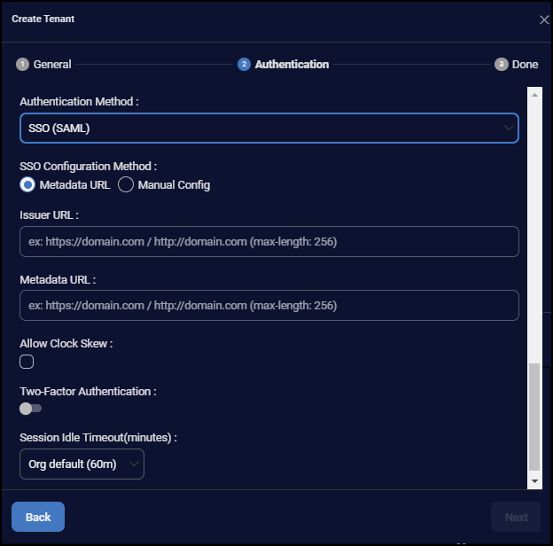553x546 pixels.
Task: Focus the Issuer URL input field
Action: tap(269, 242)
